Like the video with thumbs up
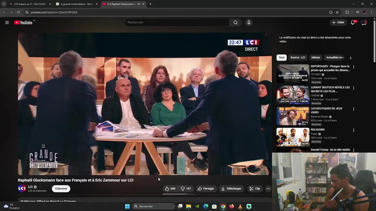The width and height of the screenshot is (376, 211). 170,189
